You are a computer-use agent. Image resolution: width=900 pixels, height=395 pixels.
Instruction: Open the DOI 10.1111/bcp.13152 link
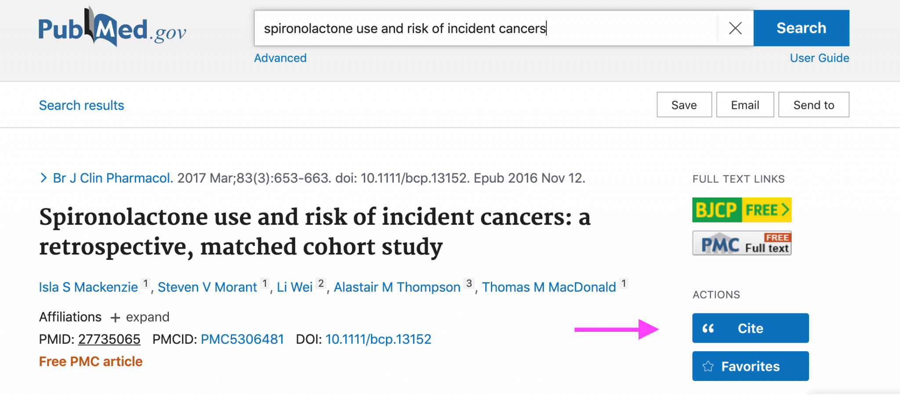point(378,339)
